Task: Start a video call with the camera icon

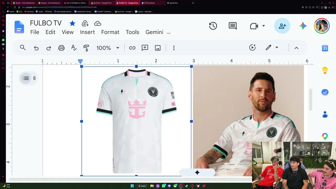Action: pos(254,26)
